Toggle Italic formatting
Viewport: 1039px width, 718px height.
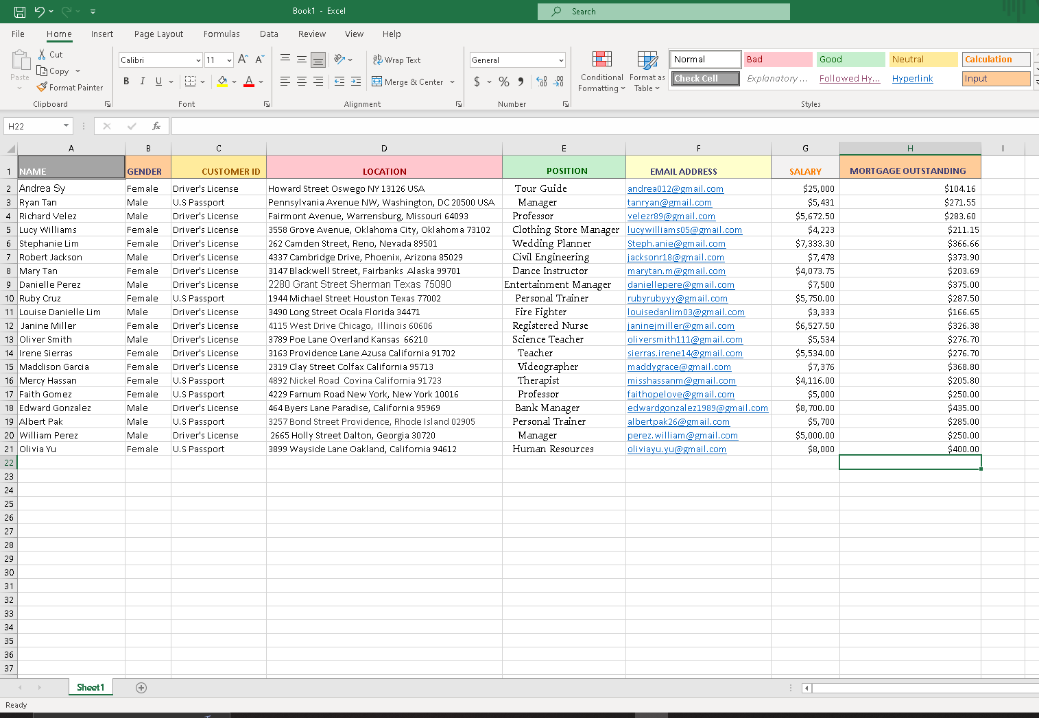coord(143,82)
